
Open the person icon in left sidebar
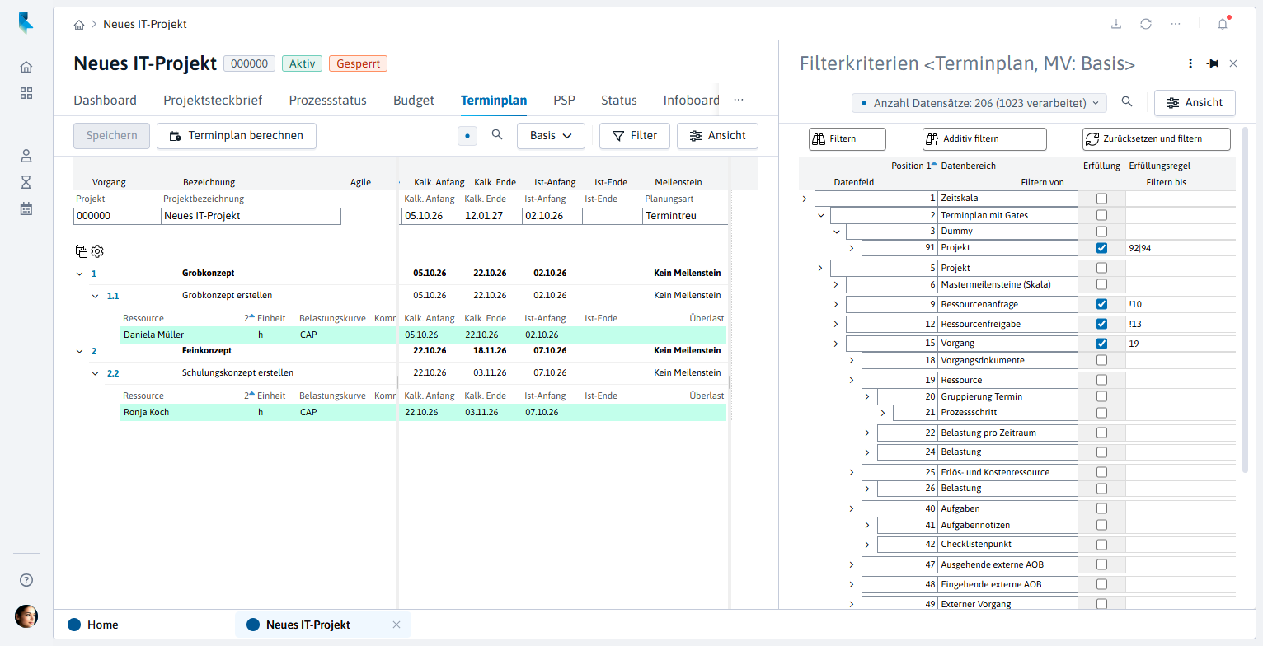click(26, 156)
